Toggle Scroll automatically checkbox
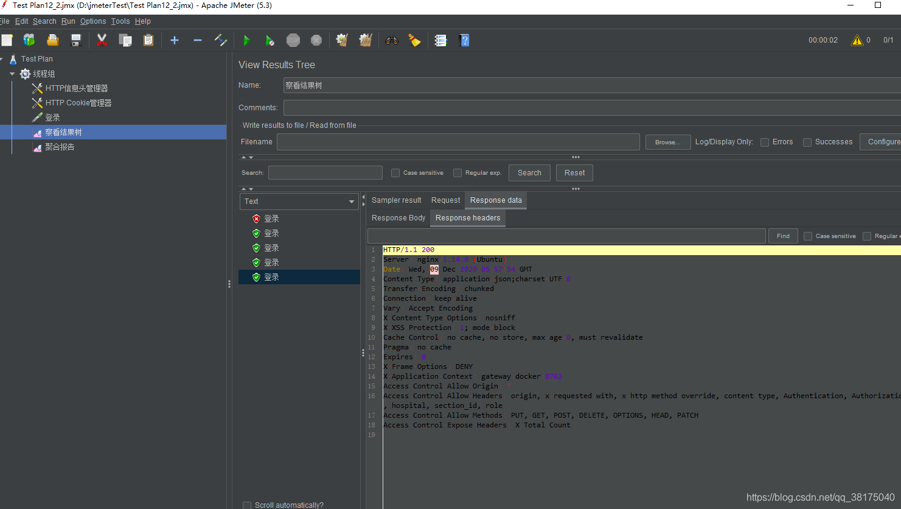This screenshot has height=509, width=901. (x=247, y=505)
